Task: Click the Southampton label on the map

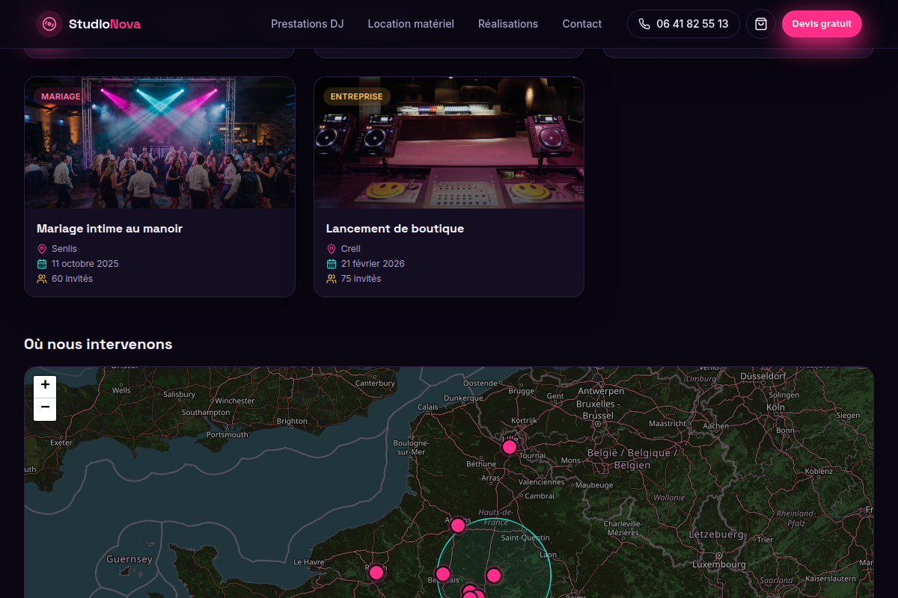Action: [x=206, y=413]
